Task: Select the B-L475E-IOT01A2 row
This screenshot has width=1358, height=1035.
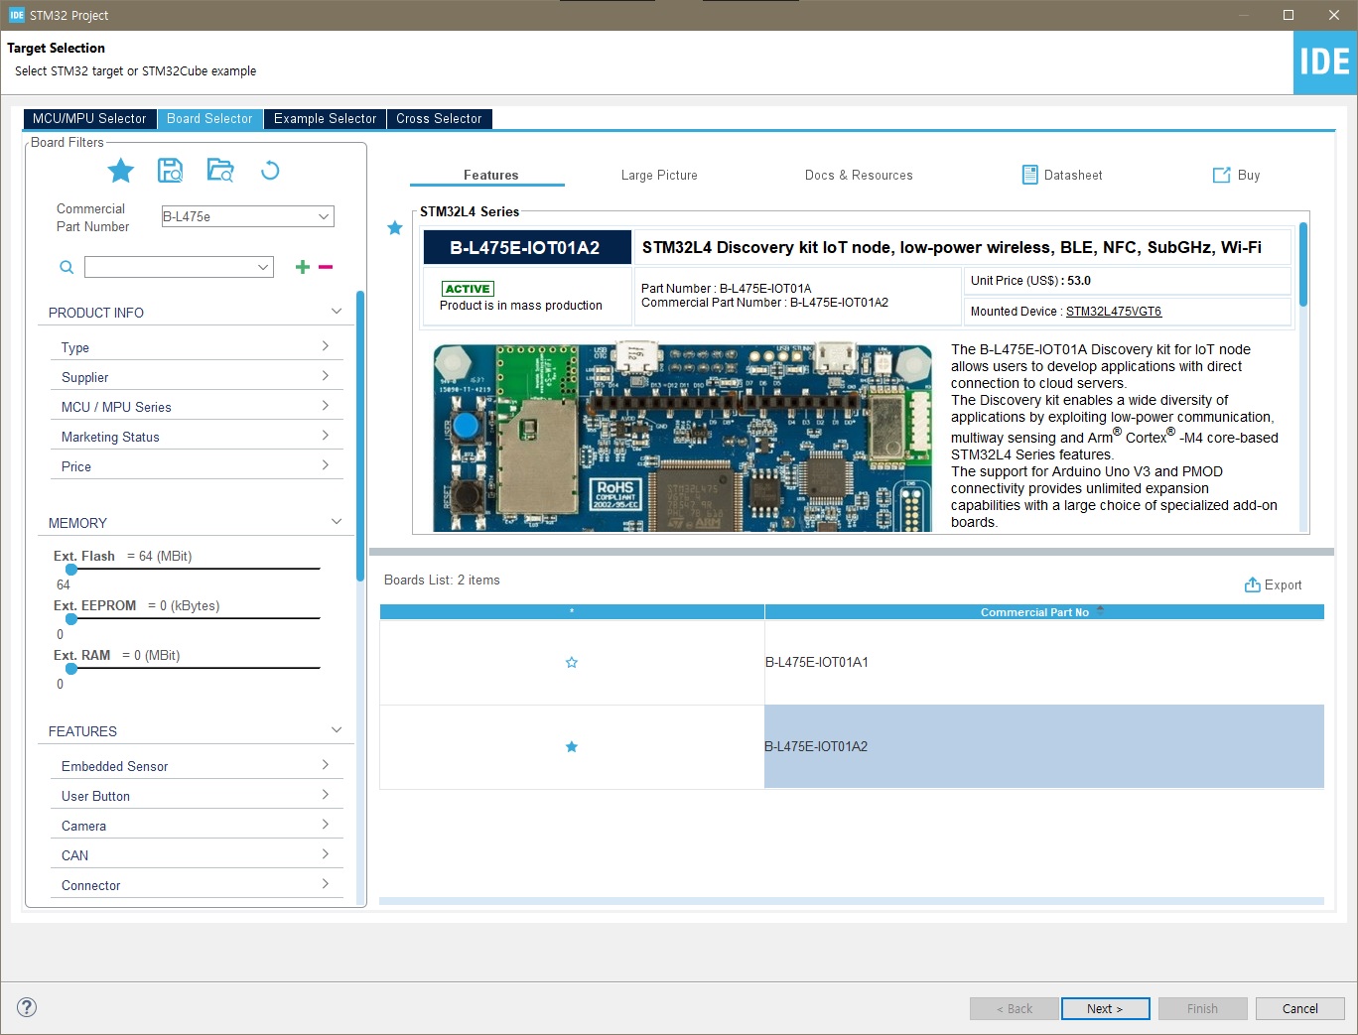Action: click(852, 747)
